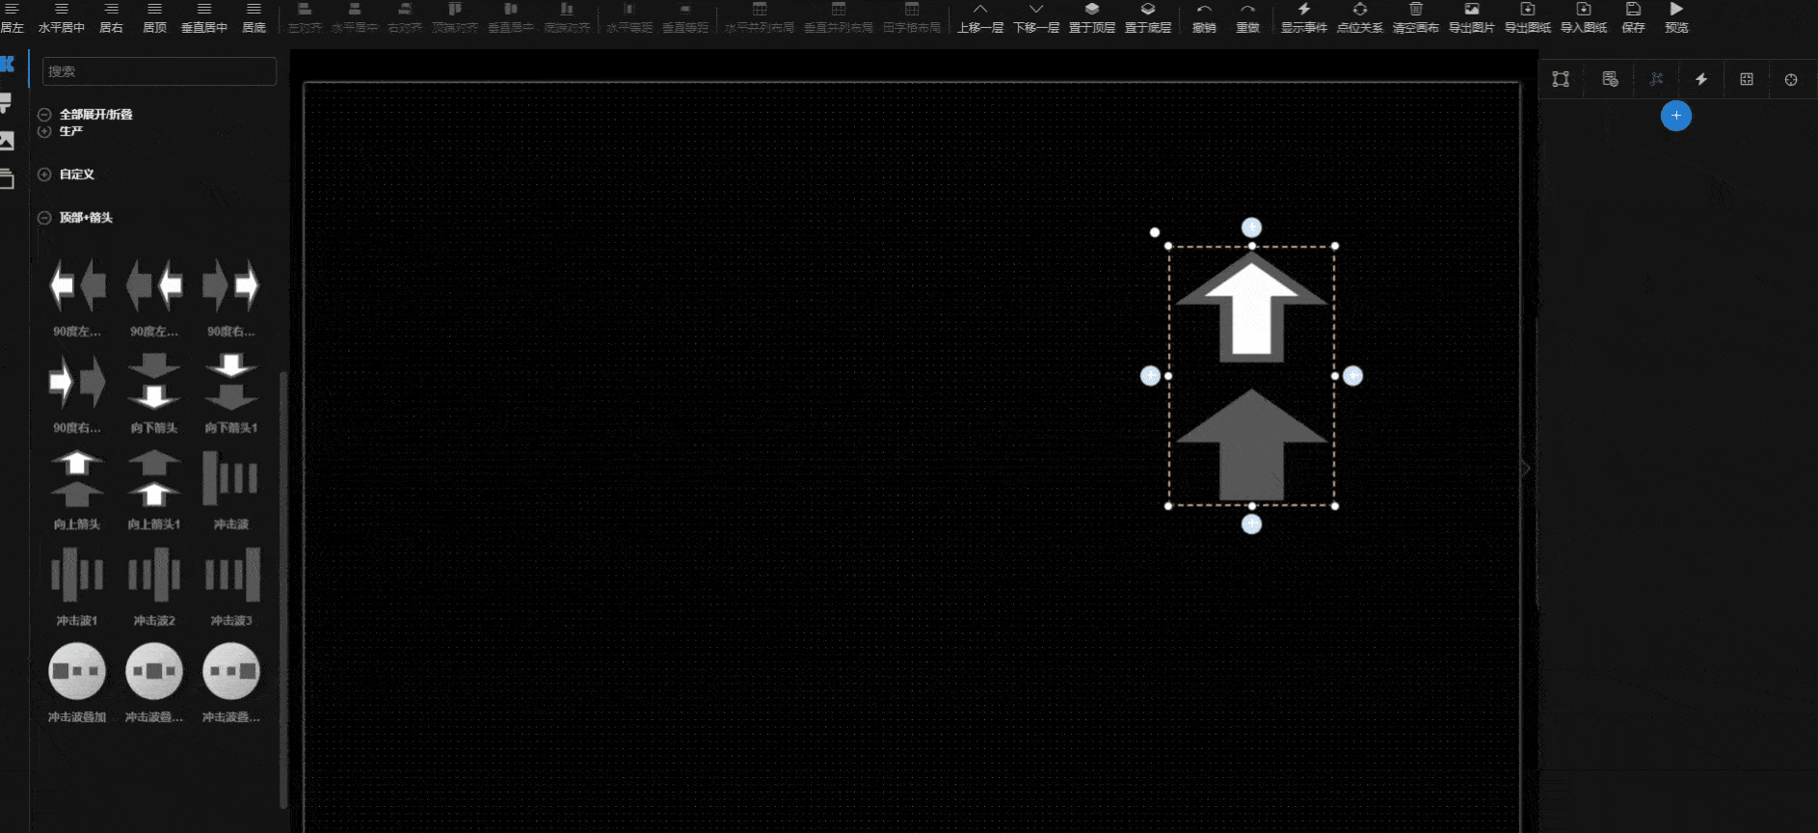Click the layers icon in left sidebar
Image resolution: width=1818 pixels, height=833 pixels.
7,178
